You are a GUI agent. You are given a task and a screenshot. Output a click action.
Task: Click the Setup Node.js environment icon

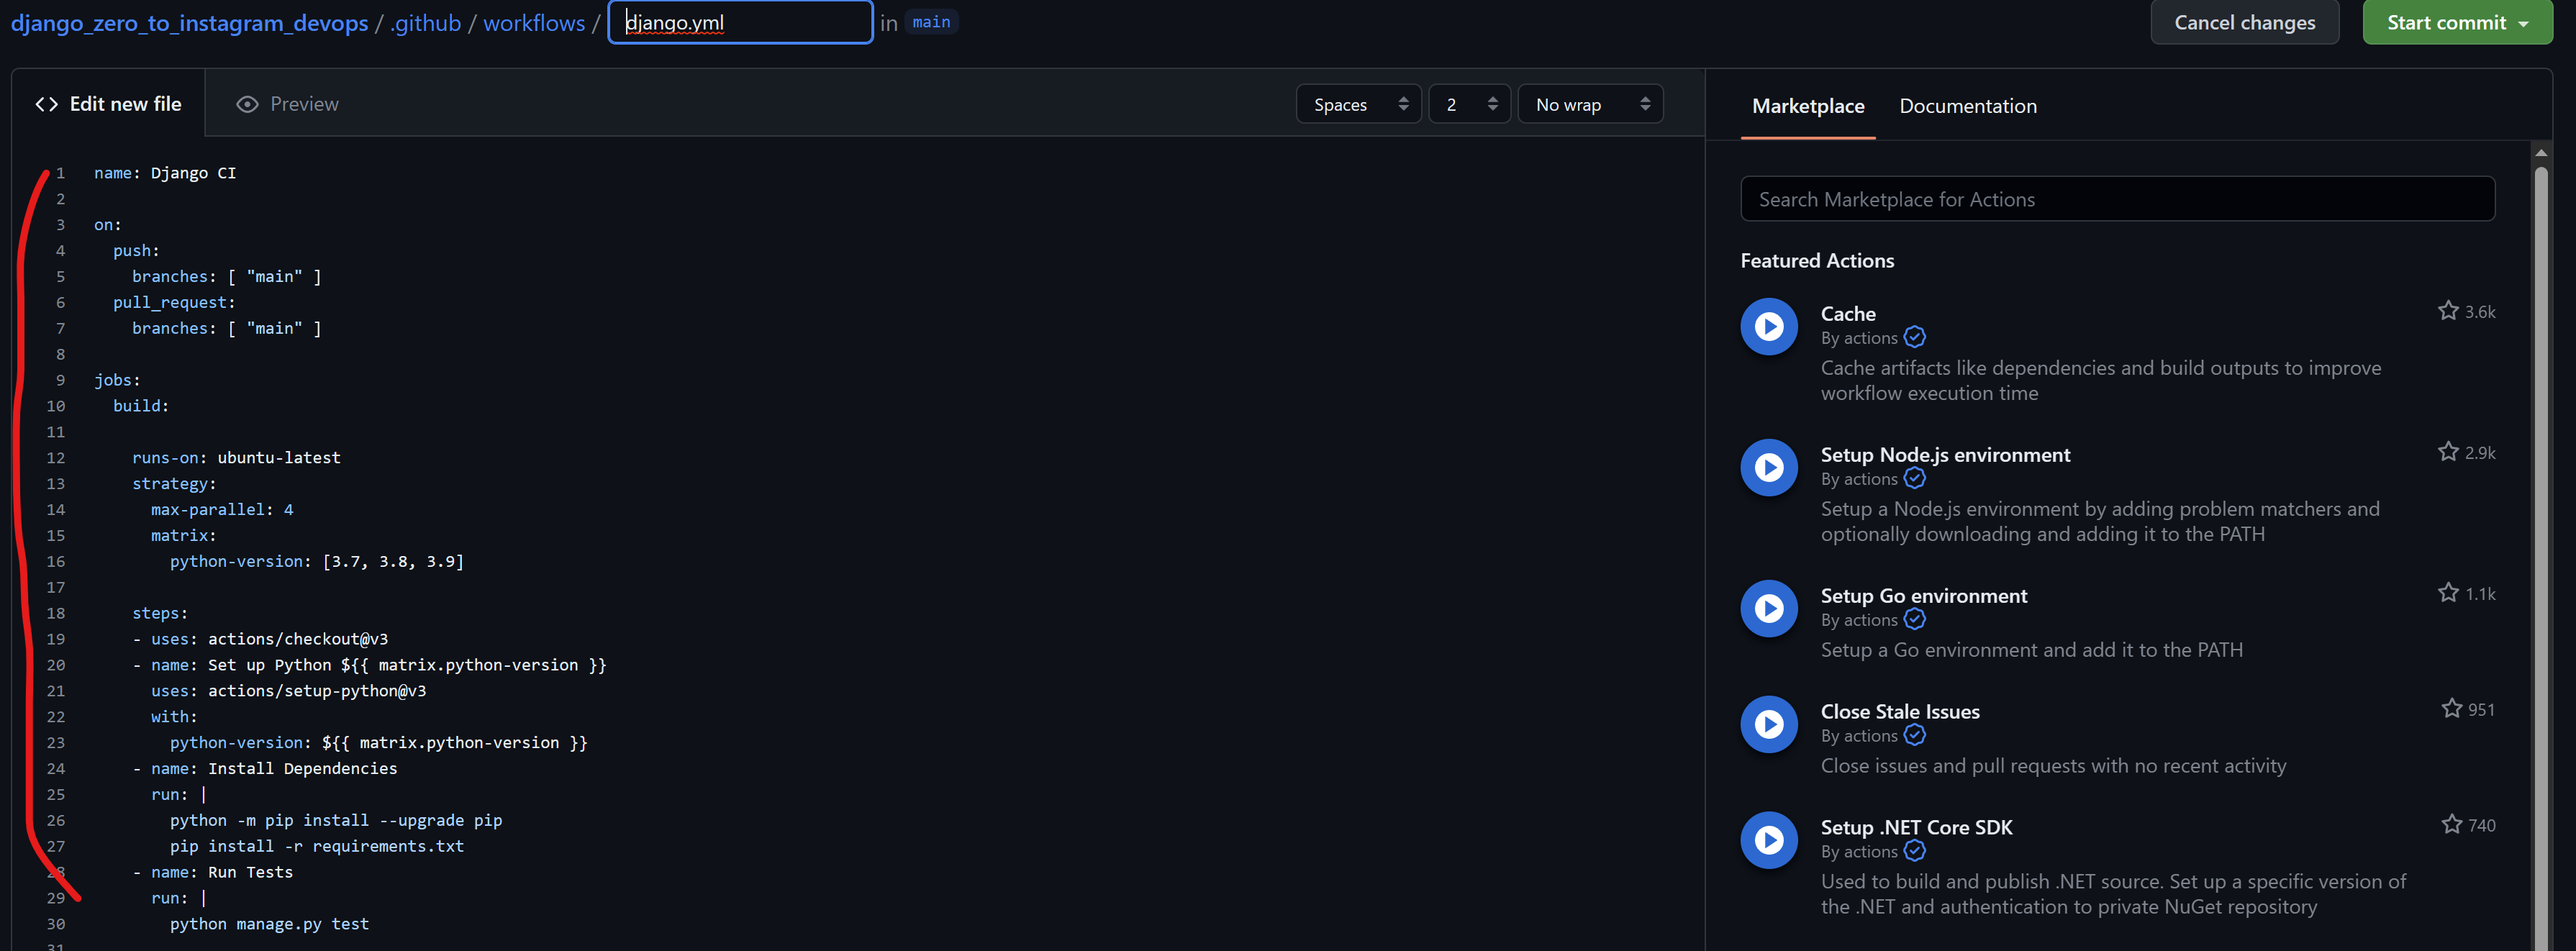tap(1768, 468)
